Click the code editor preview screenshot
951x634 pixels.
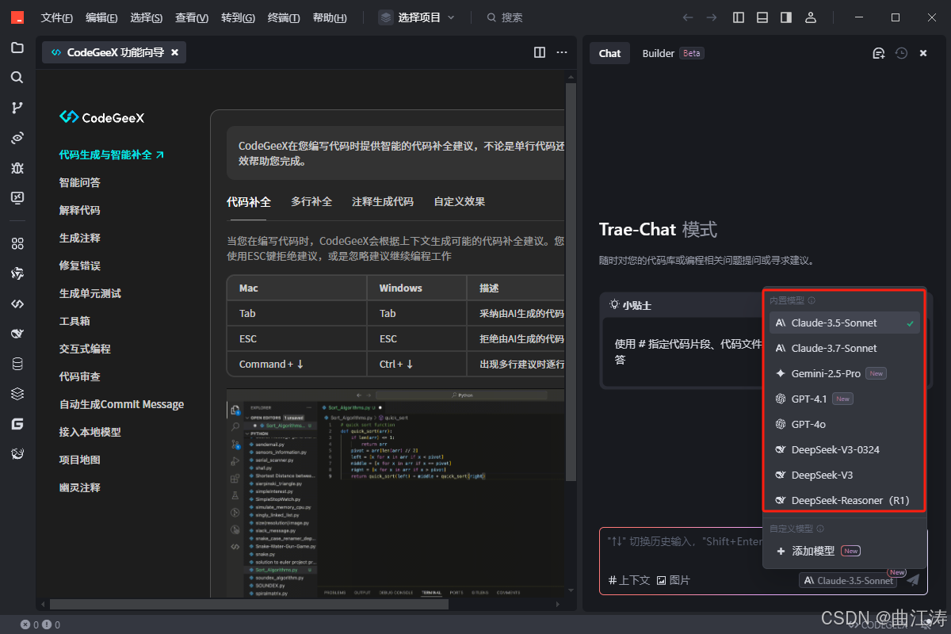(395, 493)
